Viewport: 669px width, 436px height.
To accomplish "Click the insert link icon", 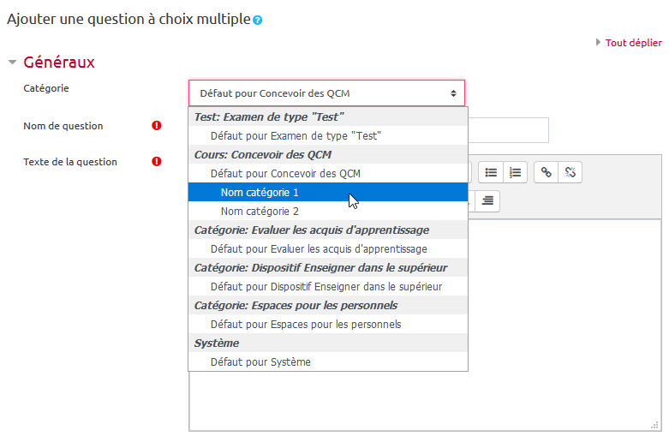I will click(547, 172).
